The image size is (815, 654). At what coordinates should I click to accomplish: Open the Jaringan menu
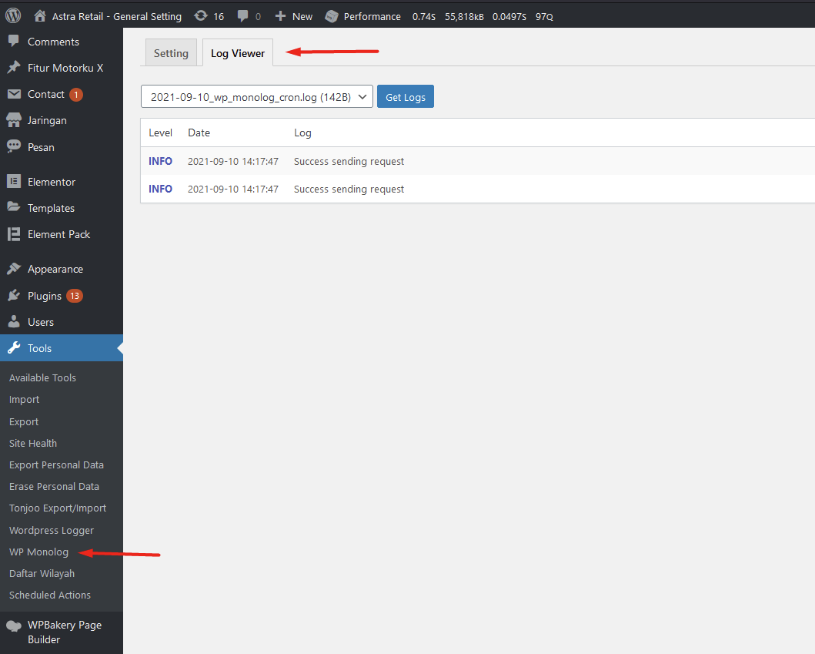point(47,121)
